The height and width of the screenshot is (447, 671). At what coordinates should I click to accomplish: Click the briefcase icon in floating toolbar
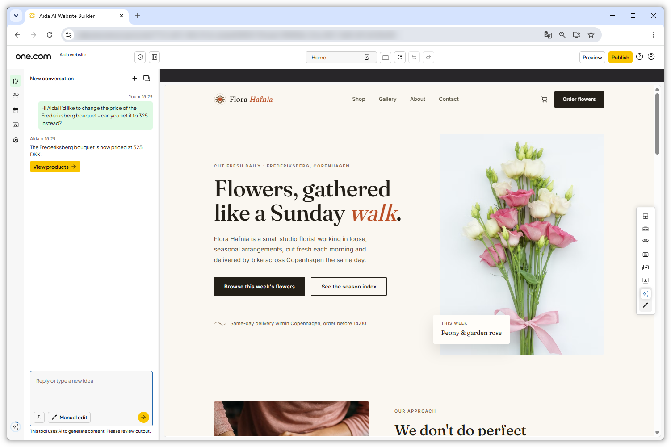tap(646, 229)
